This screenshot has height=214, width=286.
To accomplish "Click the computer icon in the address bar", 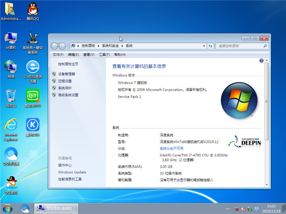I will click(x=73, y=46).
